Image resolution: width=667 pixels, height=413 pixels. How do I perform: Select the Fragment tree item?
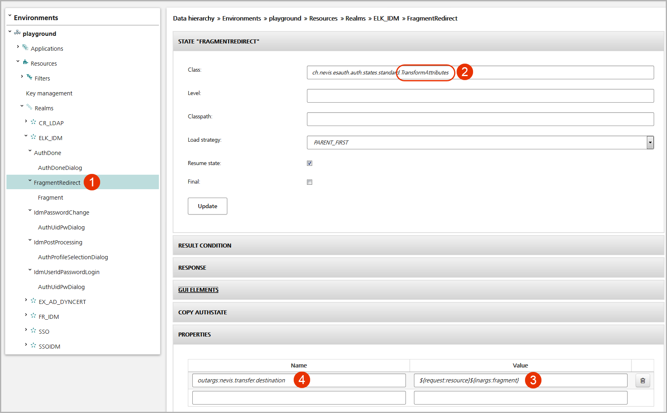pos(51,198)
